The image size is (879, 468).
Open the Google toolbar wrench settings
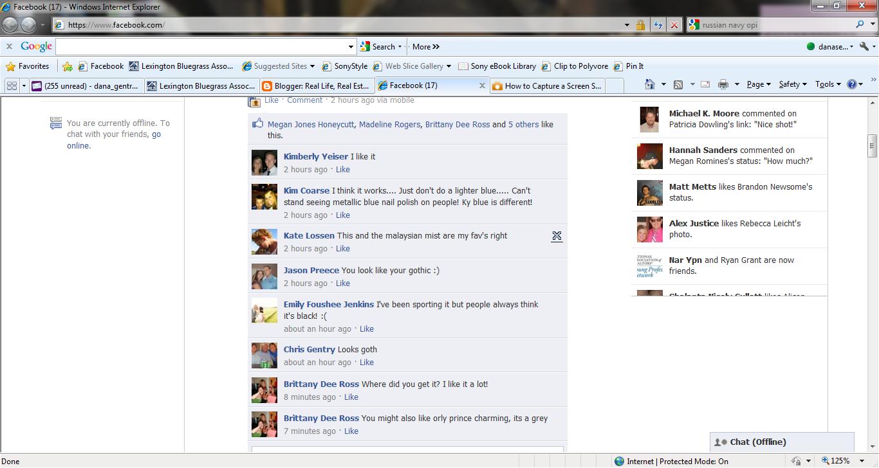pos(864,46)
